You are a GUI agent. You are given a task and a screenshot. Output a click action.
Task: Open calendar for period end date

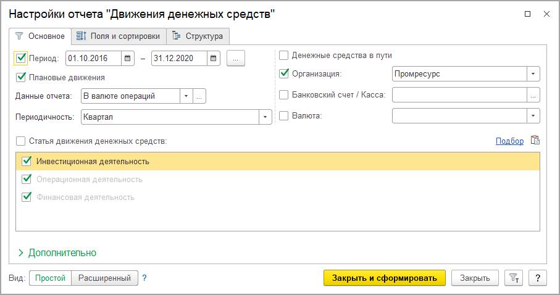[x=213, y=59]
